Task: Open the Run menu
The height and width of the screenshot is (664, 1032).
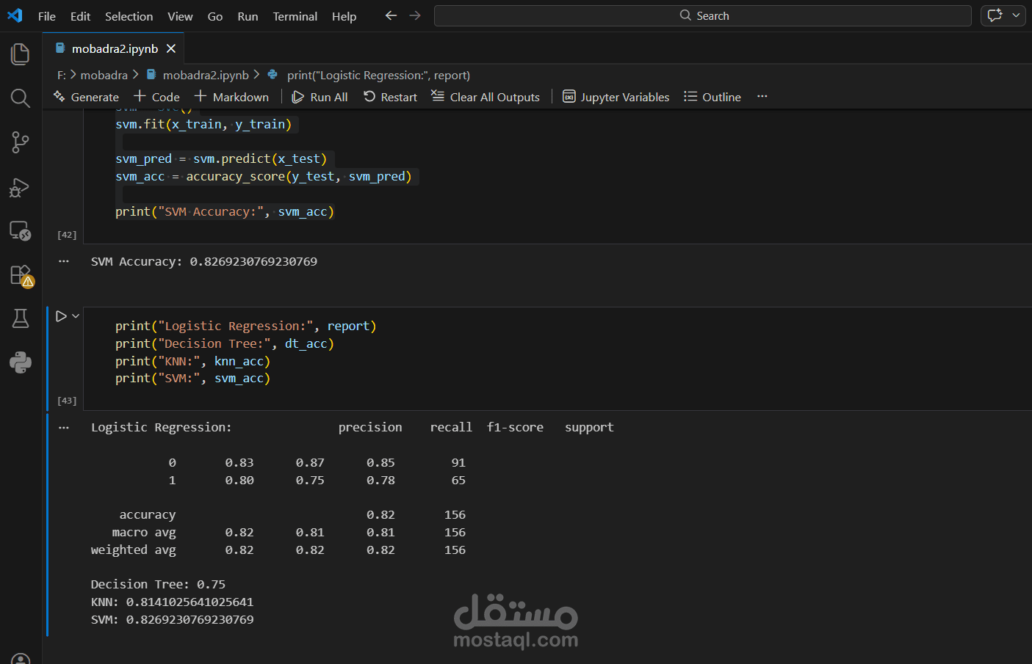Action: 248,16
